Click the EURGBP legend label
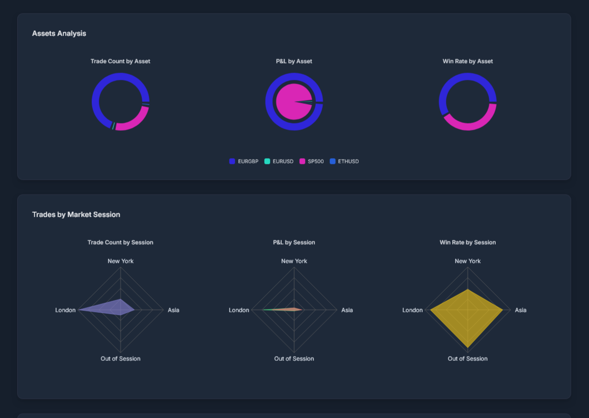Screen dimensions: 589x418 [x=248, y=161]
